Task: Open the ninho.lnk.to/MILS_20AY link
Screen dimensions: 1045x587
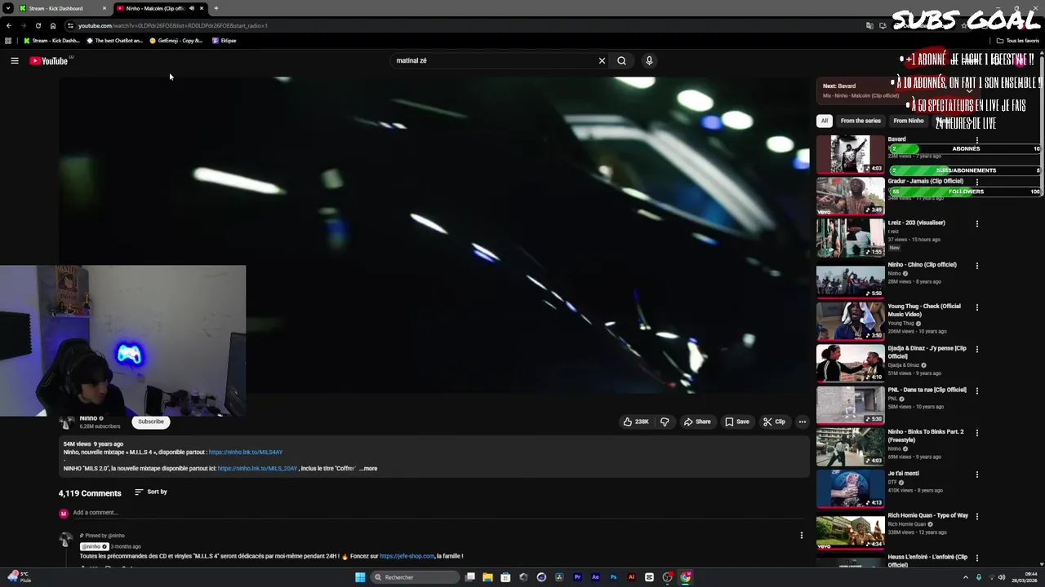Action: click(257, 469)
